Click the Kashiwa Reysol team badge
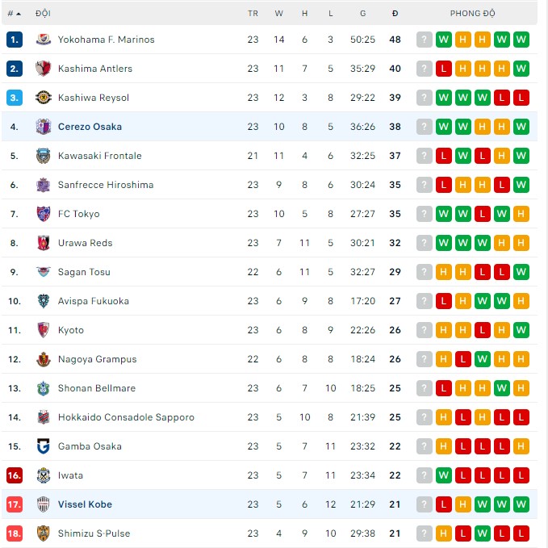This screenshot has width=548, height=548. [44, 98]
